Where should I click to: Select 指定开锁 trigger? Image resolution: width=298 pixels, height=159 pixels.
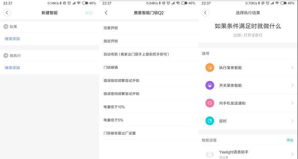pos(149,41)
